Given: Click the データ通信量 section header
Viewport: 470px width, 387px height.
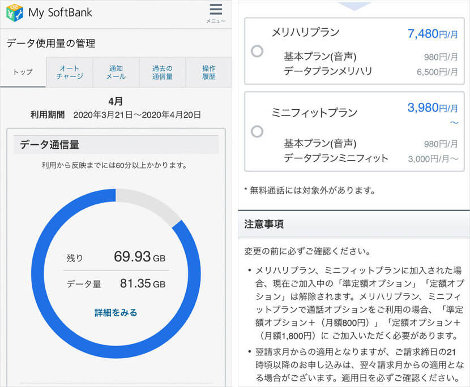Looking at the screenshot, I should click(x=116, y=145).
